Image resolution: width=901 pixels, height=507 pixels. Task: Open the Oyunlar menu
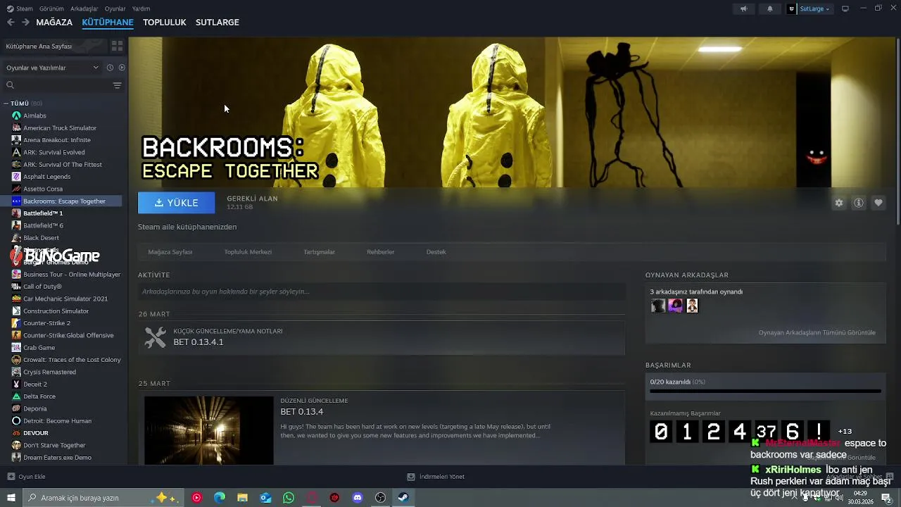coord(115,8)
